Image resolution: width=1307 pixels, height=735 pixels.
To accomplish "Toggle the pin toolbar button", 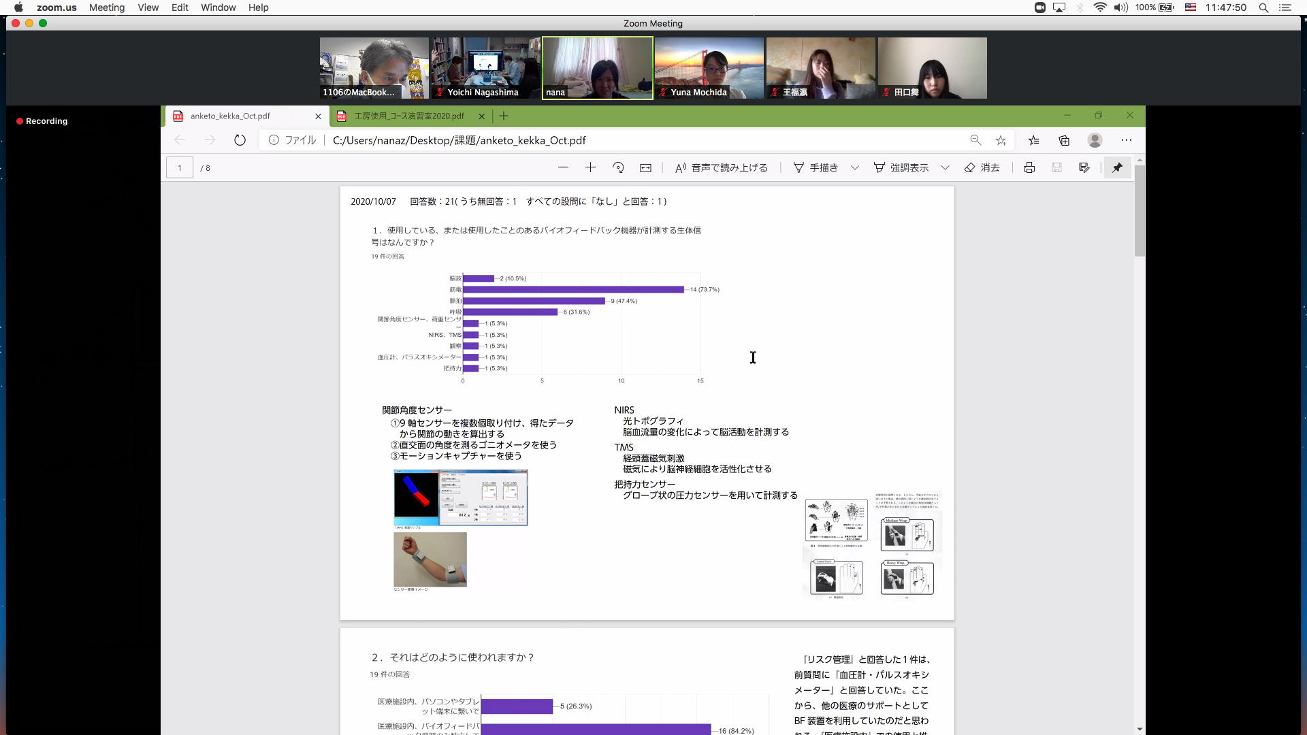I will tap(1117, 167).
